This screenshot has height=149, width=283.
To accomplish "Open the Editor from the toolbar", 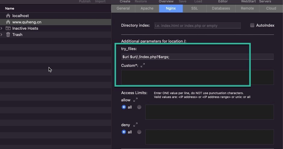I will [223, 1].
